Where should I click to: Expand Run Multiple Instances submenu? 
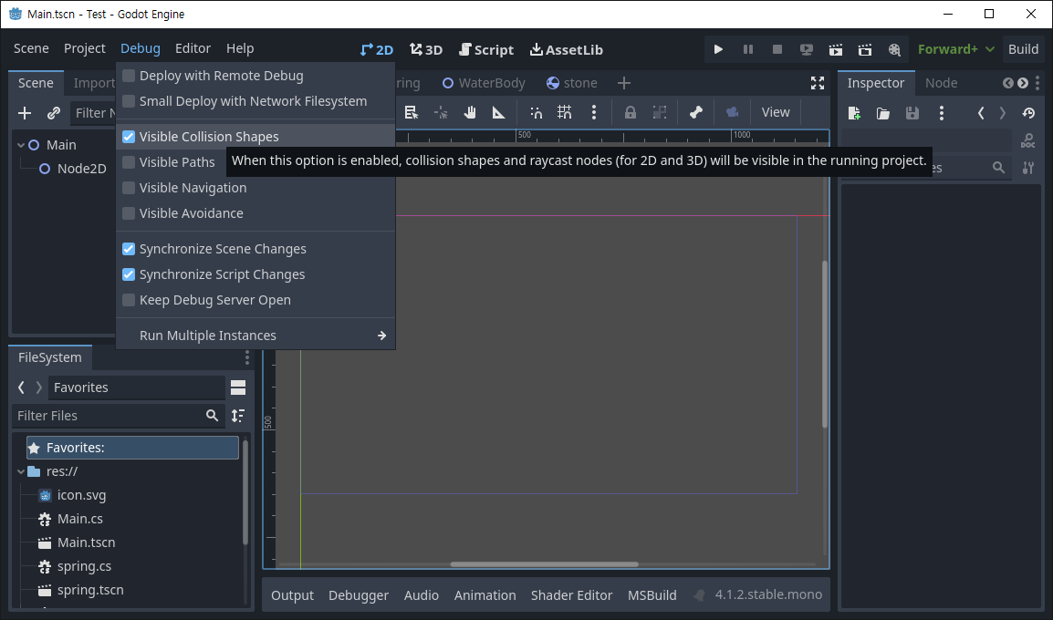coord(255,336)
